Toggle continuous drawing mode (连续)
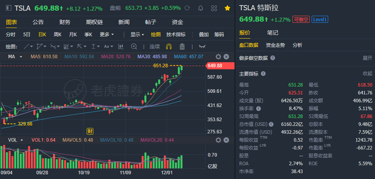This screenshot has height=179, width=375. point(154,46)
